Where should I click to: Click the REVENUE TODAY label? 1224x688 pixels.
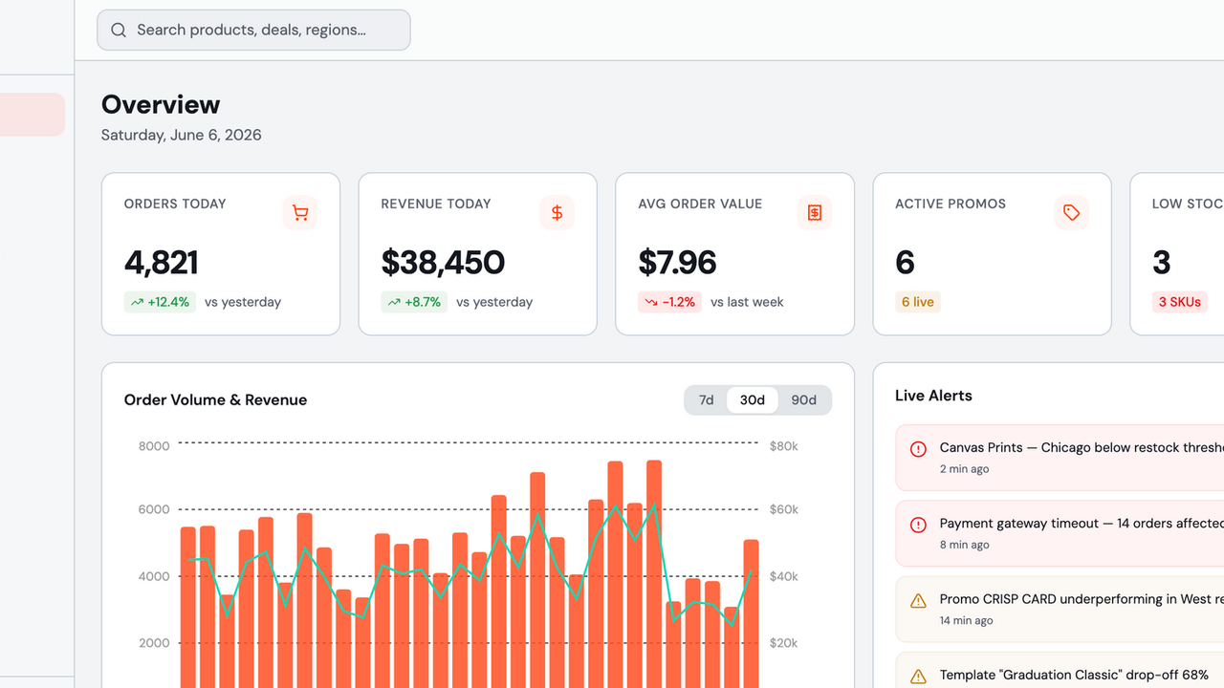(x=436, y=204)
